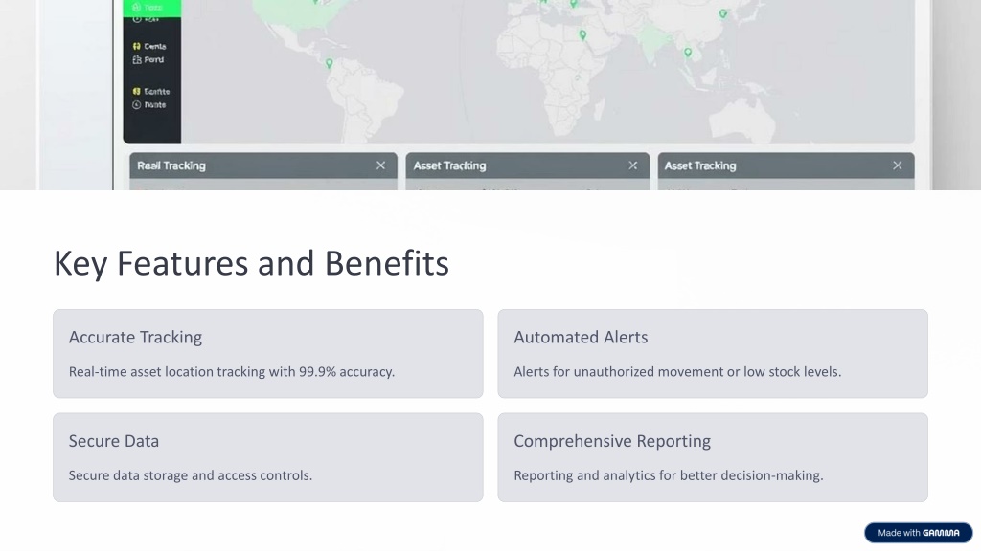Image resolution: width=981 pixels, height=551 pixels.
Task: Select the map pin near the Red Sea
Action: tap(582, 35)
